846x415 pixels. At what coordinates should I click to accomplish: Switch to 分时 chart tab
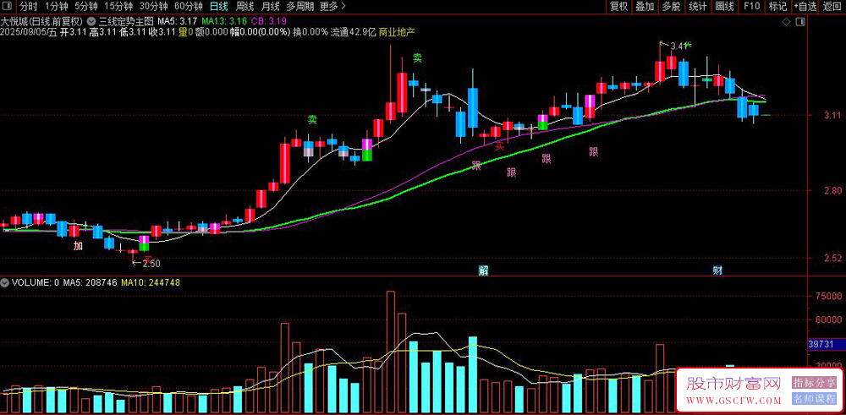point(29,7)
